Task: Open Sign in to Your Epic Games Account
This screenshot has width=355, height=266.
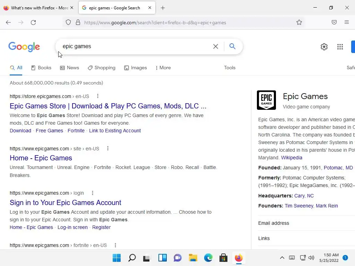Action: click(x=66, y=203)
